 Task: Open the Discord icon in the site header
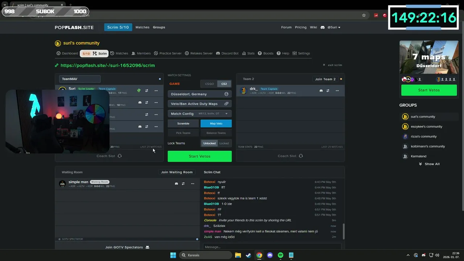point(322,27)
